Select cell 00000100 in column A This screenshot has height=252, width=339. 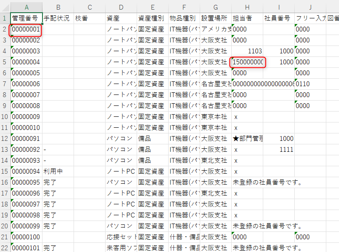(26, 237)
